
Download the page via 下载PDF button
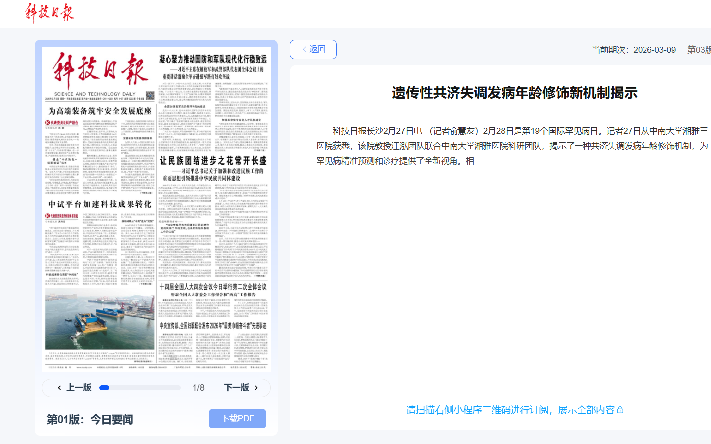click(x=237, y=418)
